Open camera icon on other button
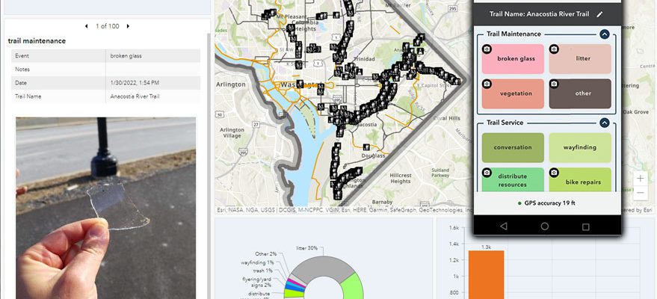The image size is (657, 299). [x=554, y=84]
